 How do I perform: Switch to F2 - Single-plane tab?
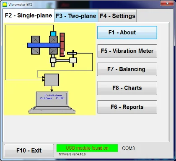(x=28, y=15)
